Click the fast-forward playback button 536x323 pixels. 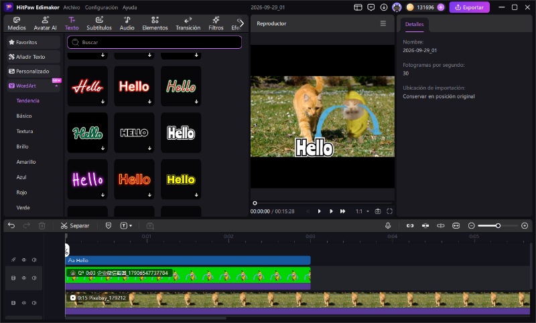click(x=342, y=211)
